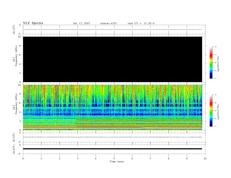Select the "start UT = 11:20:0" header text

point(141,23)
